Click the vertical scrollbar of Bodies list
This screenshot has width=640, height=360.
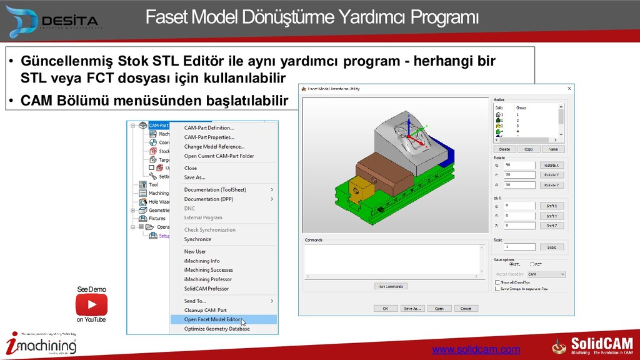point(561,120)
